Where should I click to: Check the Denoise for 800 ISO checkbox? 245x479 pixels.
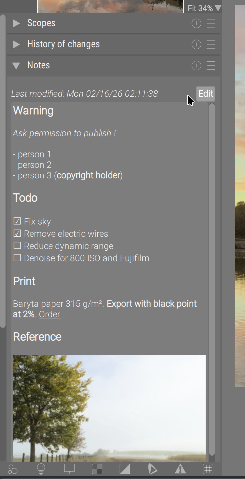click(x=17, y=258)
